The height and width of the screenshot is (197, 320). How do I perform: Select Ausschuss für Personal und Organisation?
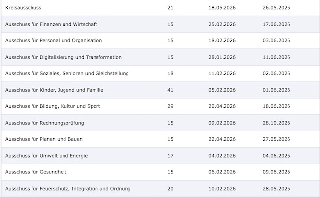click(x=54, y=40)
